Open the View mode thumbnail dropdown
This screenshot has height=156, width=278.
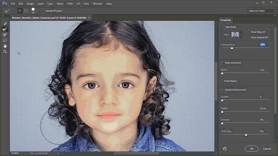click(241, 35)
